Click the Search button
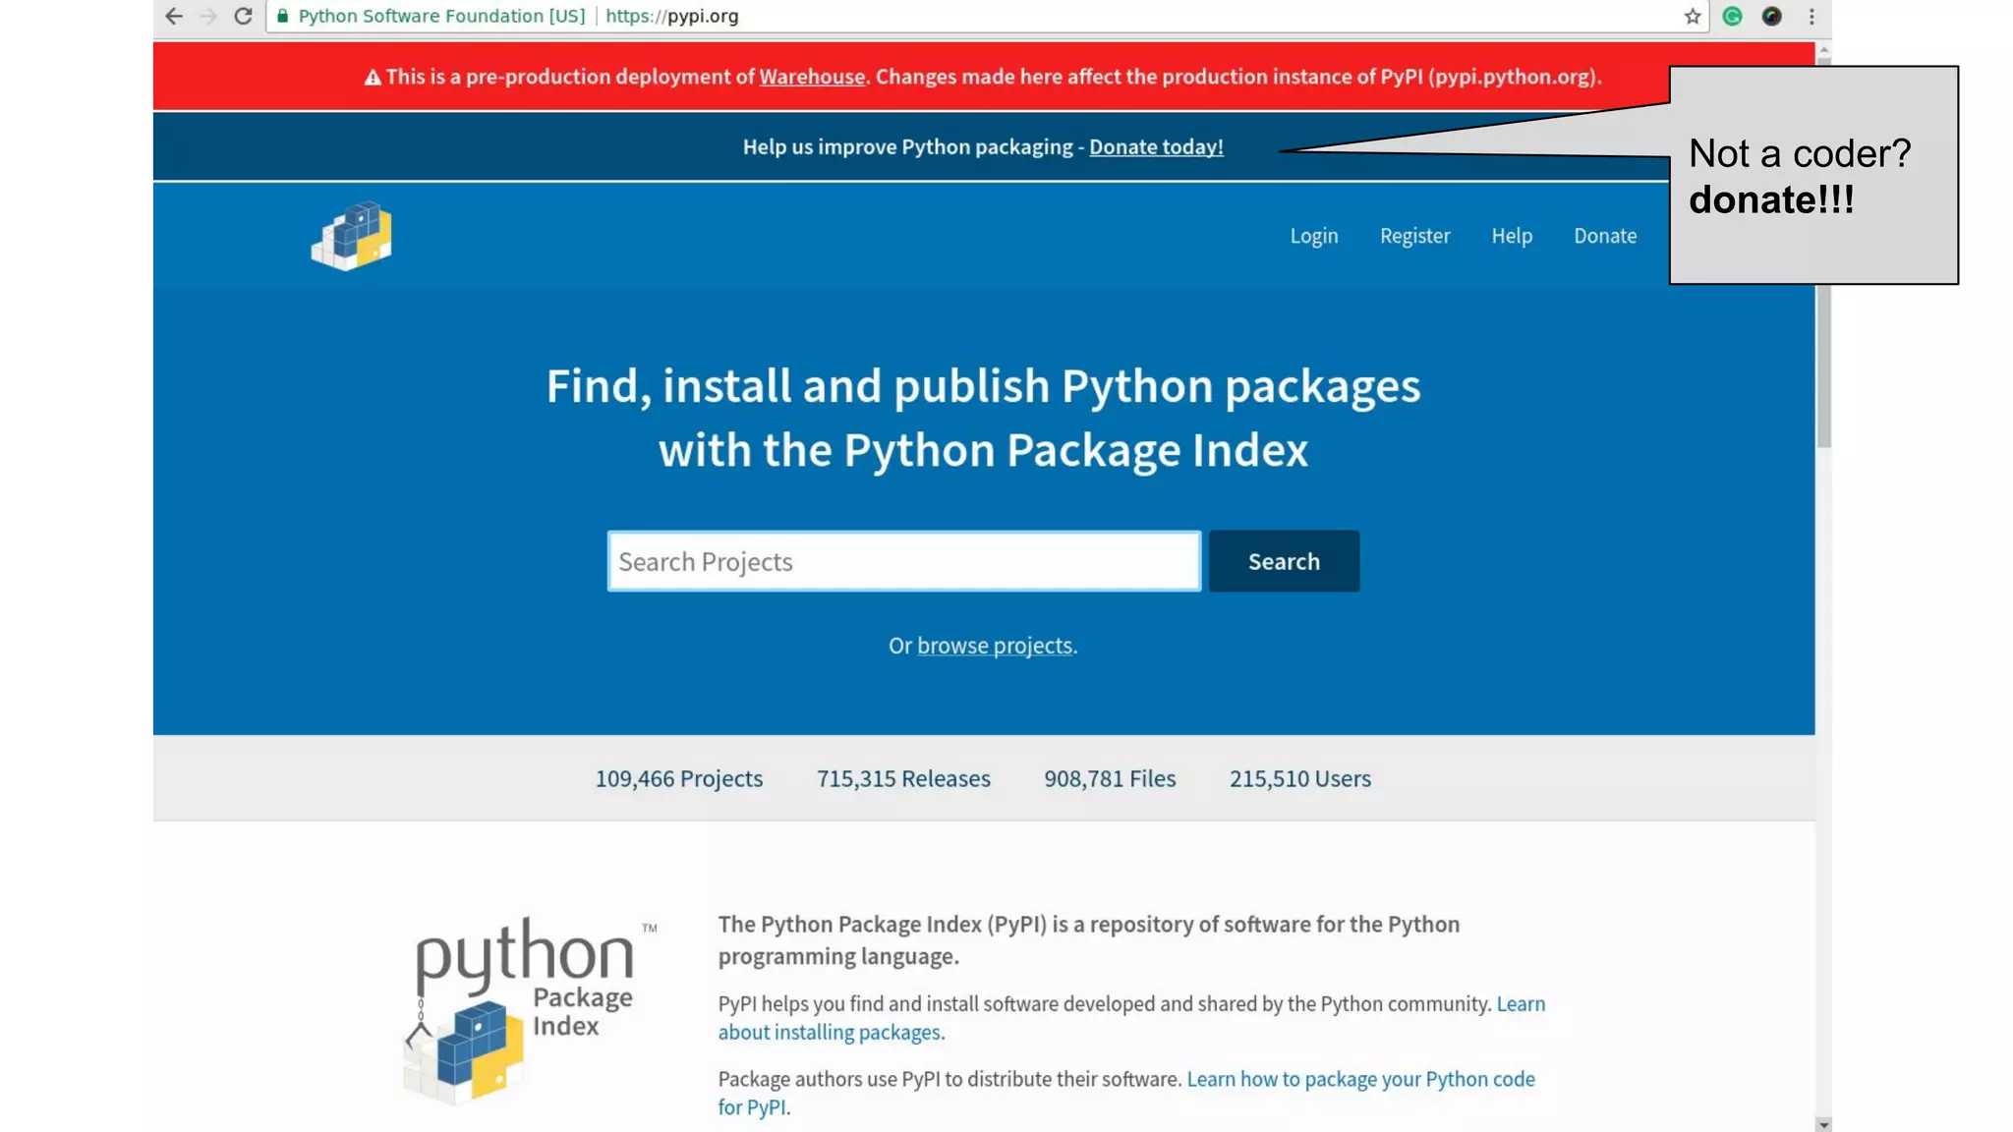This screenshot has width=2013, height=1132. coord(1284,561)
